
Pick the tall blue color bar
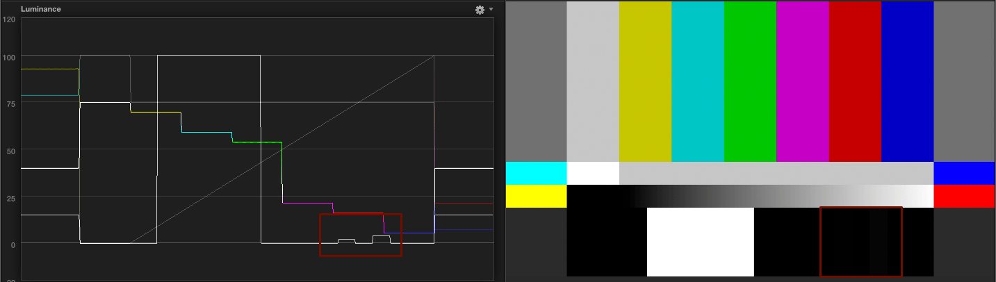click(x=907, y=81)
